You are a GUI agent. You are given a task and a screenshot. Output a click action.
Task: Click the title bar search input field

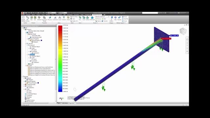pyautogui.click(x=150, y=13)
